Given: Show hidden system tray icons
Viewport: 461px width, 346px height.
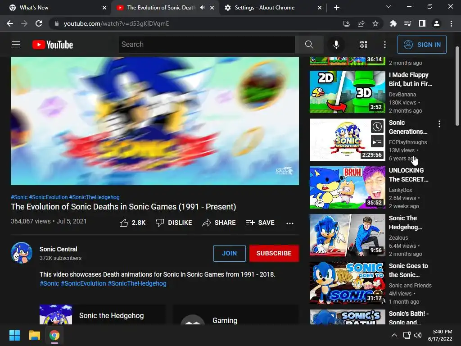Looking at the screenshot, I should tap(394, 335).
